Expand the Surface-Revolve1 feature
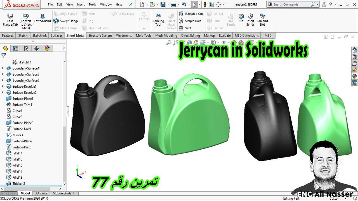The width and height of the screenshot is (358, 201). click(3, 87)
